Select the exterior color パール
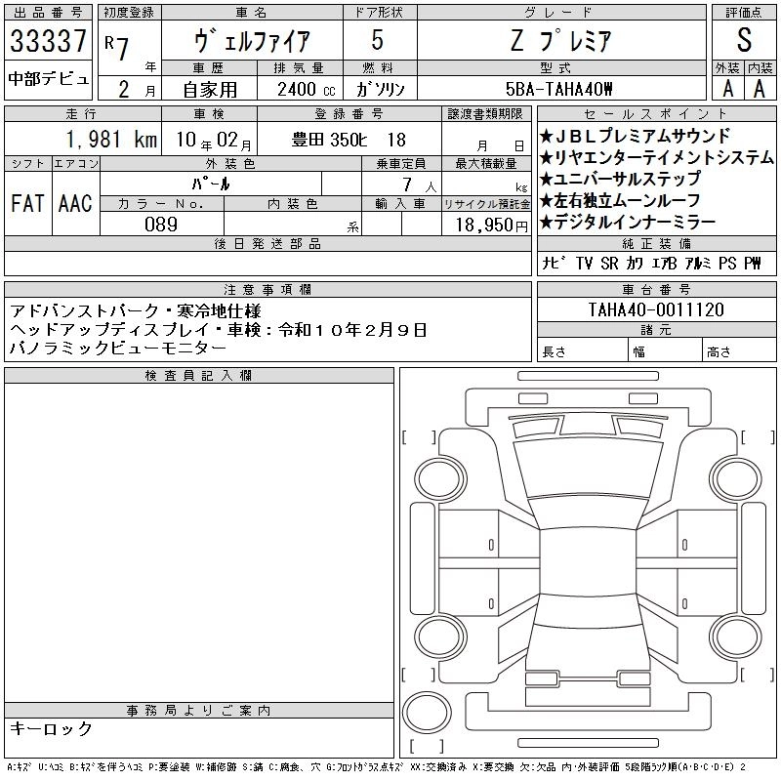781x781 pixels. click(211, 184)
